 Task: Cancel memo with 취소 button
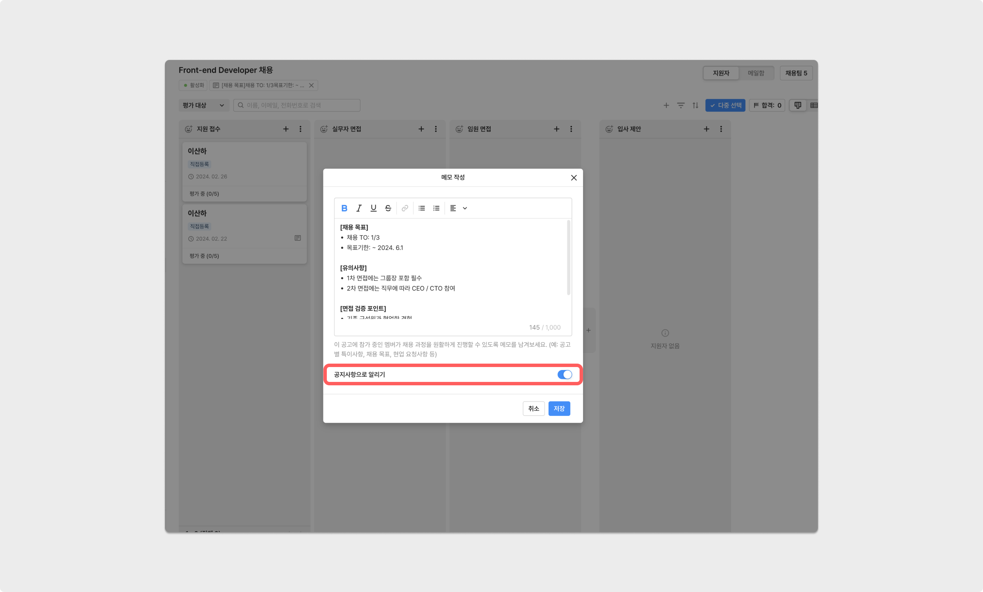533,408
